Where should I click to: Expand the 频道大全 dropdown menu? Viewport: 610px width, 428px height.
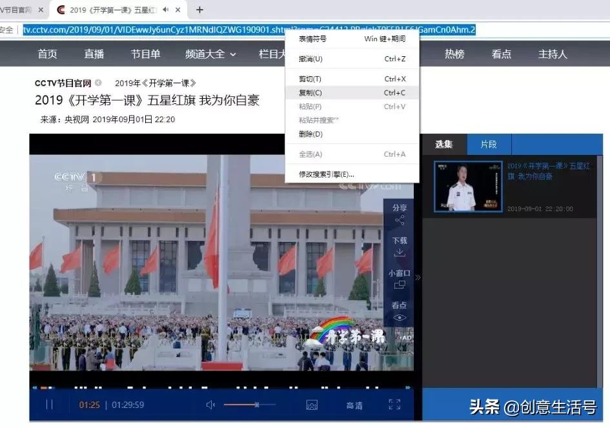(209, 54)
